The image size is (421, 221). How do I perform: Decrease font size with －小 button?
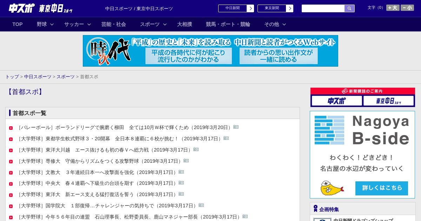407,8
